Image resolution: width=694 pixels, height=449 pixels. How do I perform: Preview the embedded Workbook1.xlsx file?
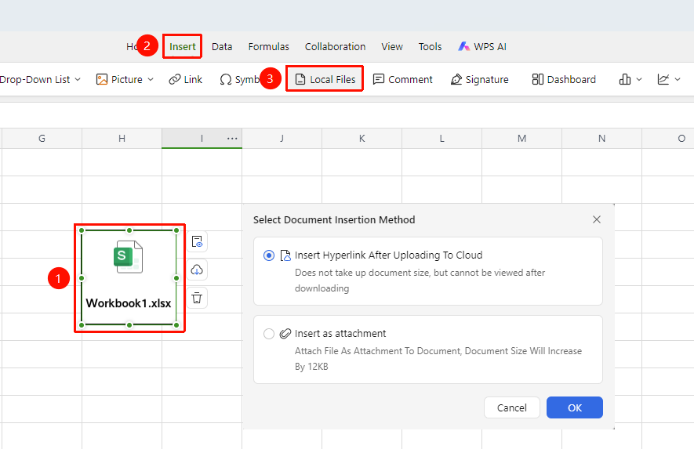click(197, 241)
